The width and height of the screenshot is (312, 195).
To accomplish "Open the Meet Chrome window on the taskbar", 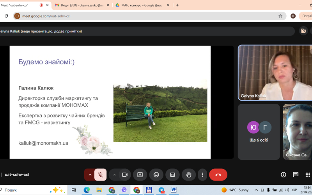I will [136, 190].
